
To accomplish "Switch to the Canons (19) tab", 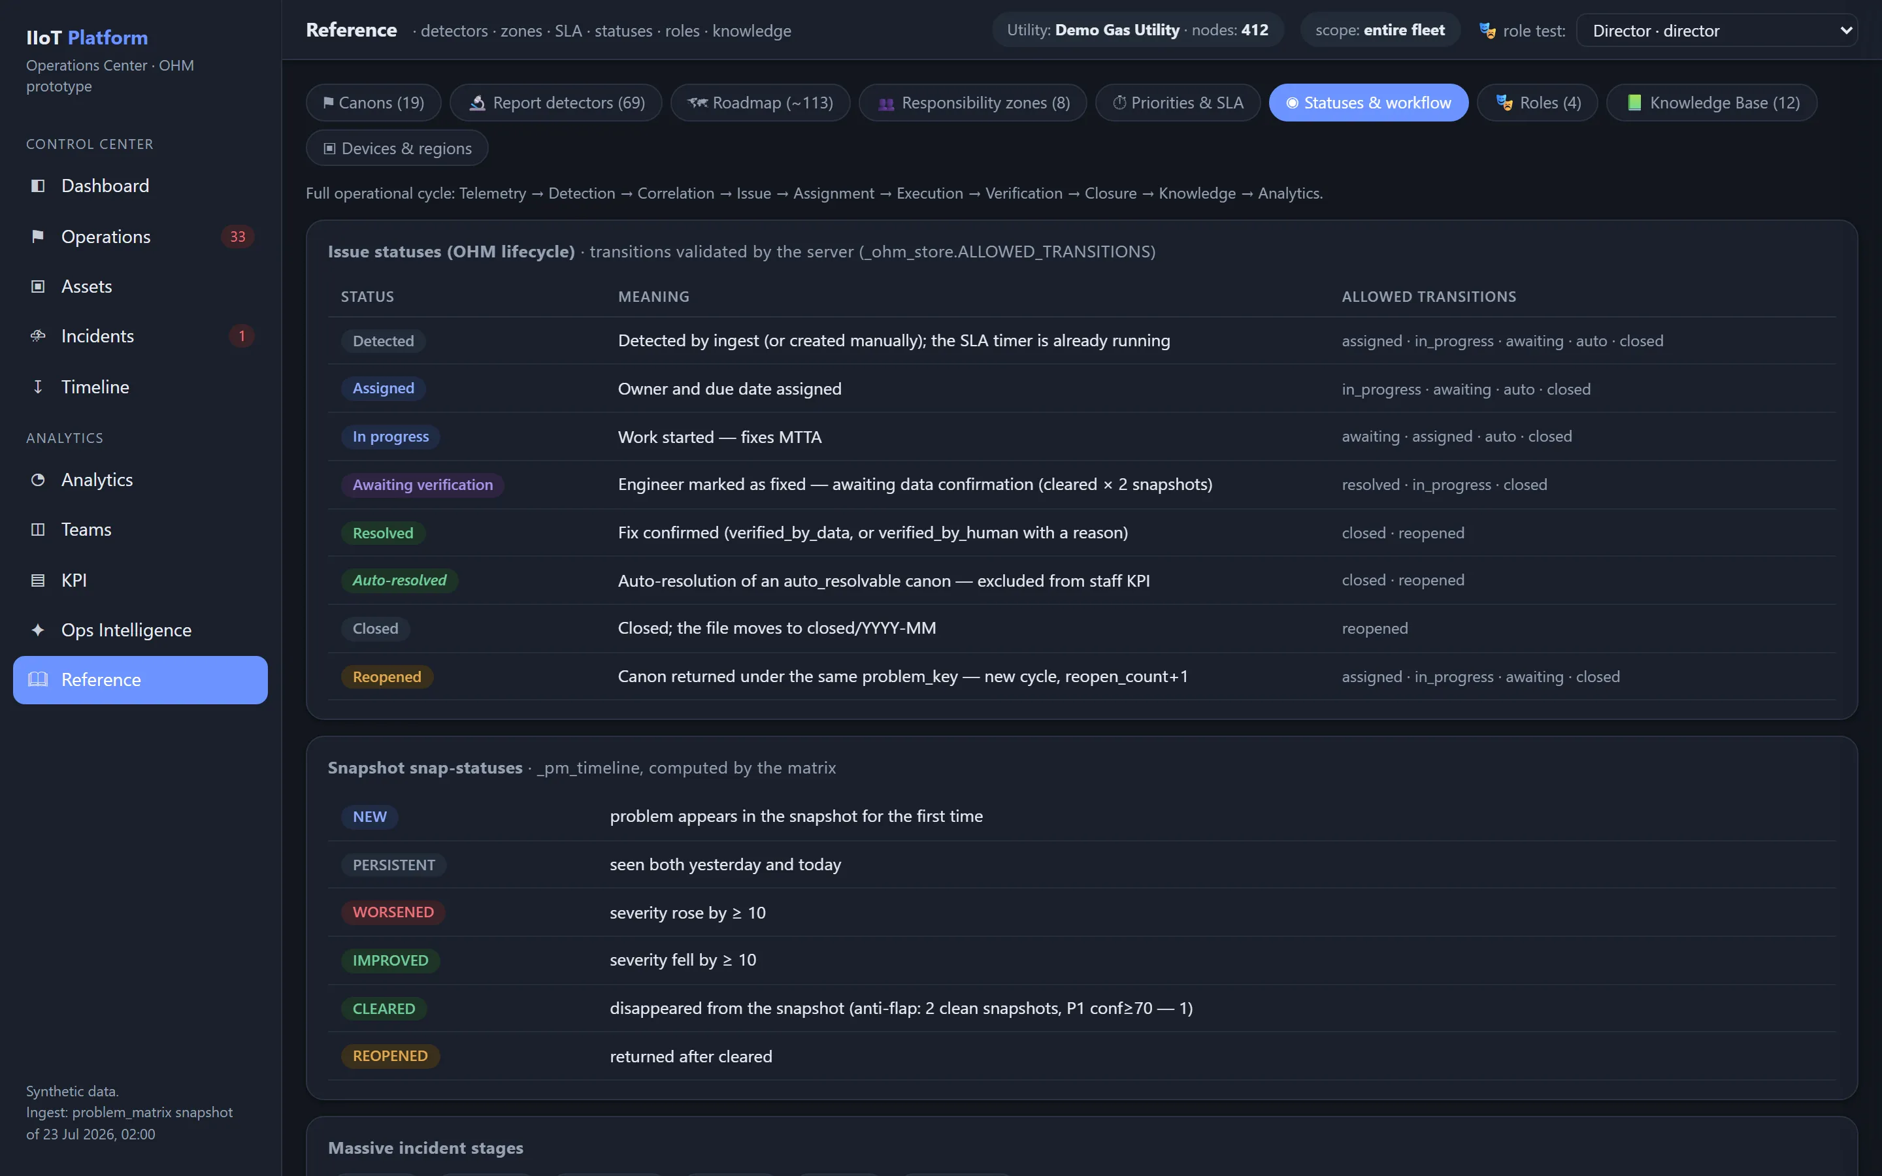I will click(373, 103).
